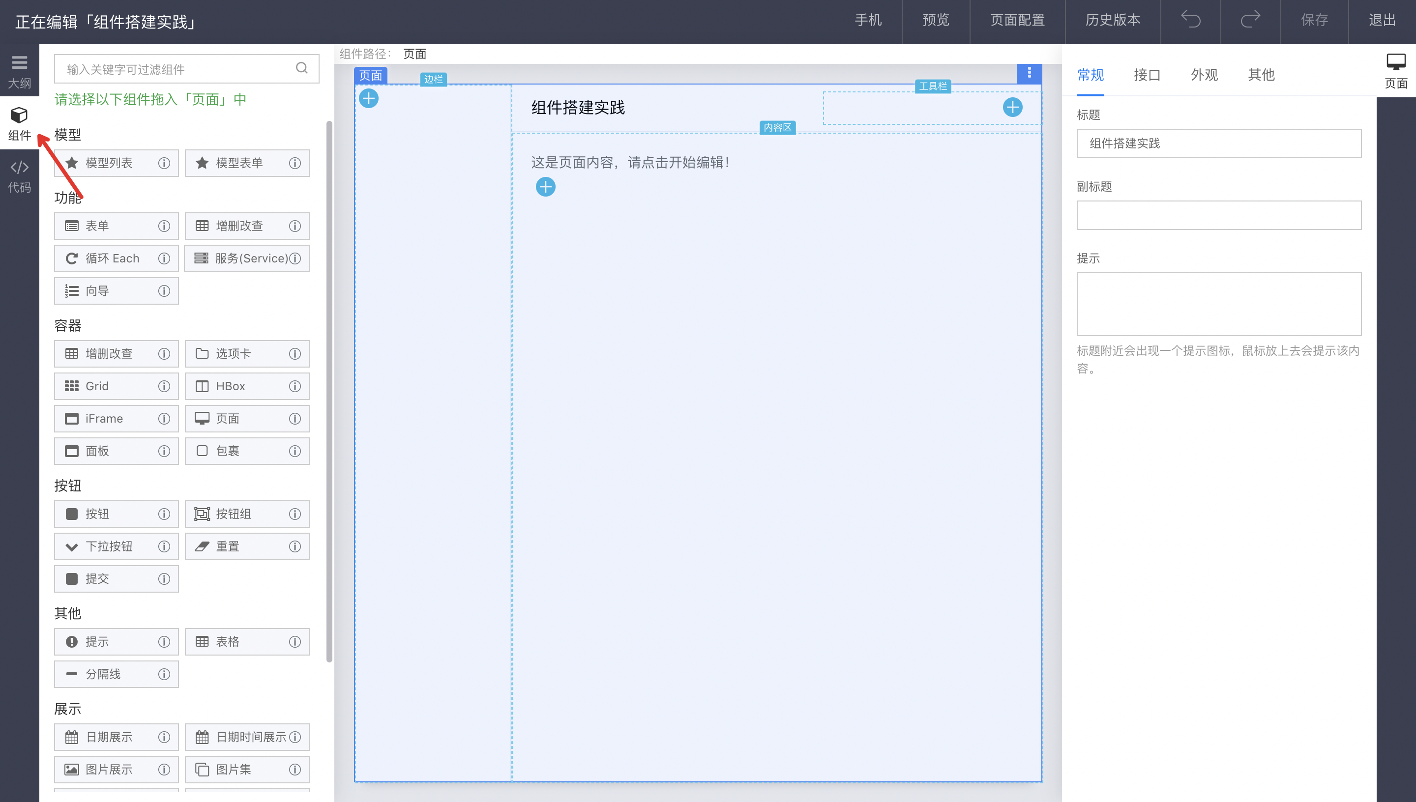Show info for the 选项卡 component
The image size is (1416, 802).
(x=295, y=354)
